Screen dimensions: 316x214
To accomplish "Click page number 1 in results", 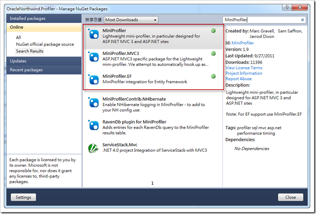I will pyautogui.click(x=152, y=183).
